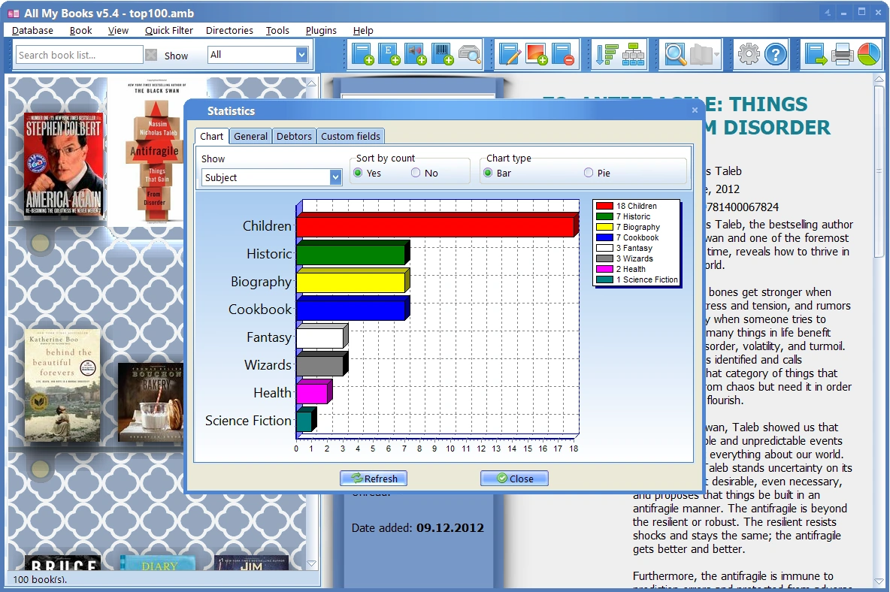890x592 pixels.
Task: Select the Antifragile book cover
Action: pyautogui.click(x=155, y=152)
